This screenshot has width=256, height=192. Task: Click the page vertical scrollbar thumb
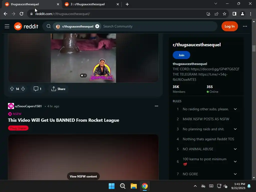(254, 48)
